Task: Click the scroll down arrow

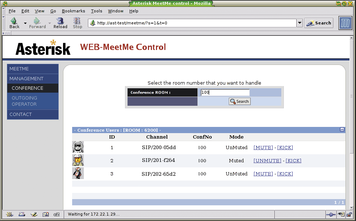Action: point(352,208)
